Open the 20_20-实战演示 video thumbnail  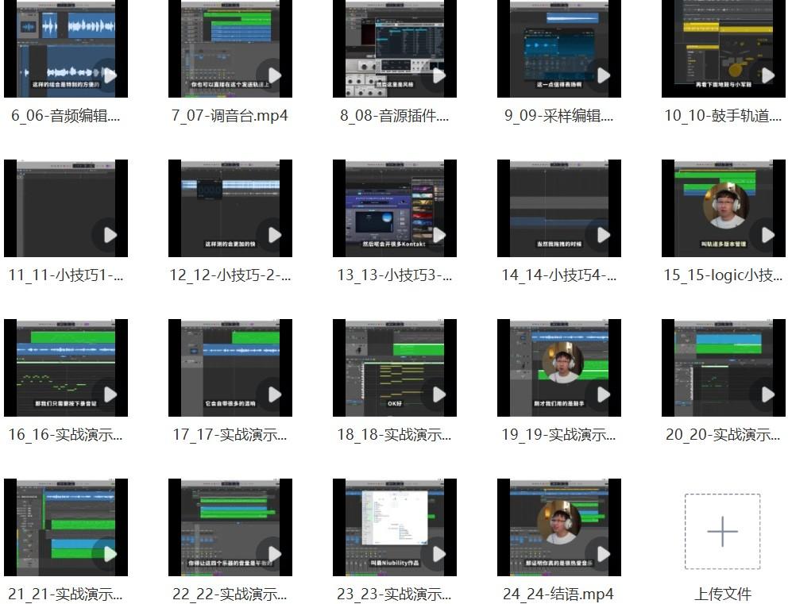723,367
